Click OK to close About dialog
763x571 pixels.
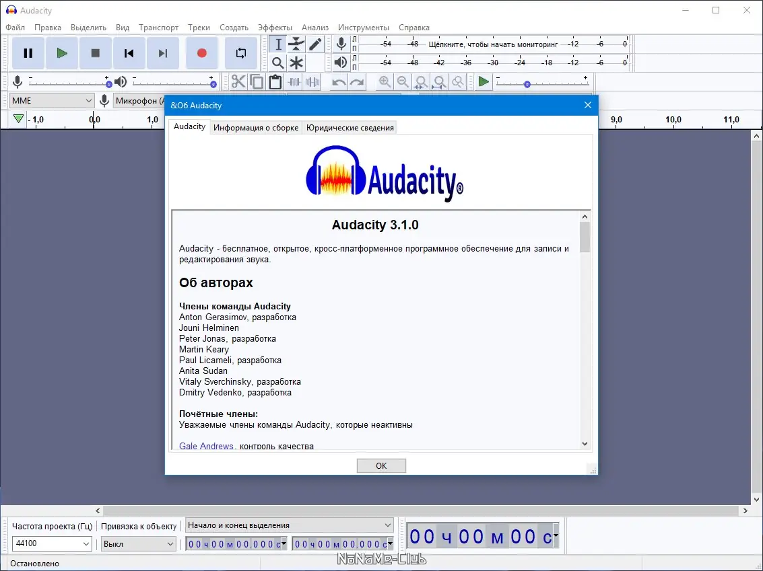[x=381, y=465]
